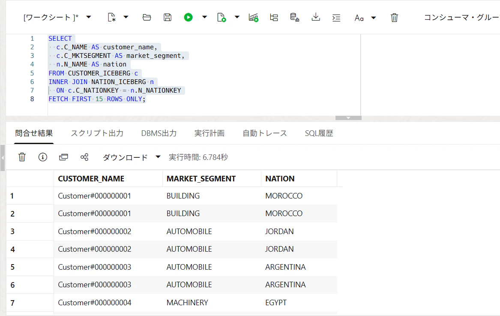Click the new worksheet file icon

click(111, 17)
